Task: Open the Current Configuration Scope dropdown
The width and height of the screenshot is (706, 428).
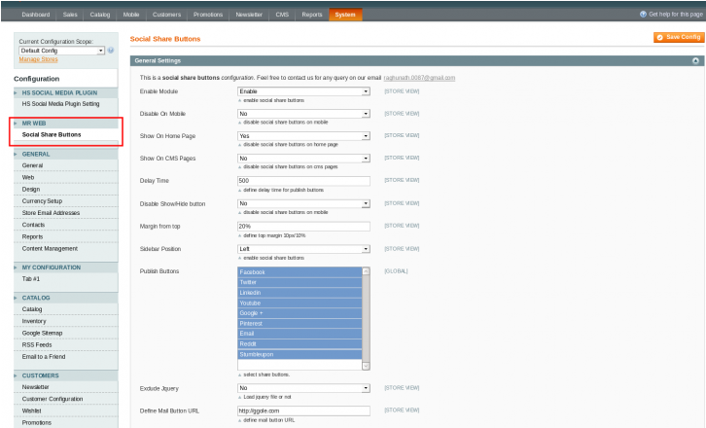Action: pyautogui.click(x=61, y=51)
